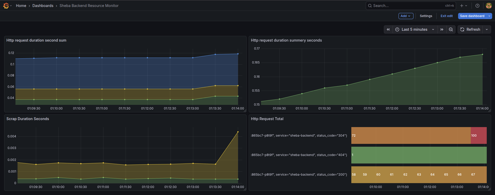Open the Add dropdown button
Viewport: 495px width, 195px height.
[406, 16]
